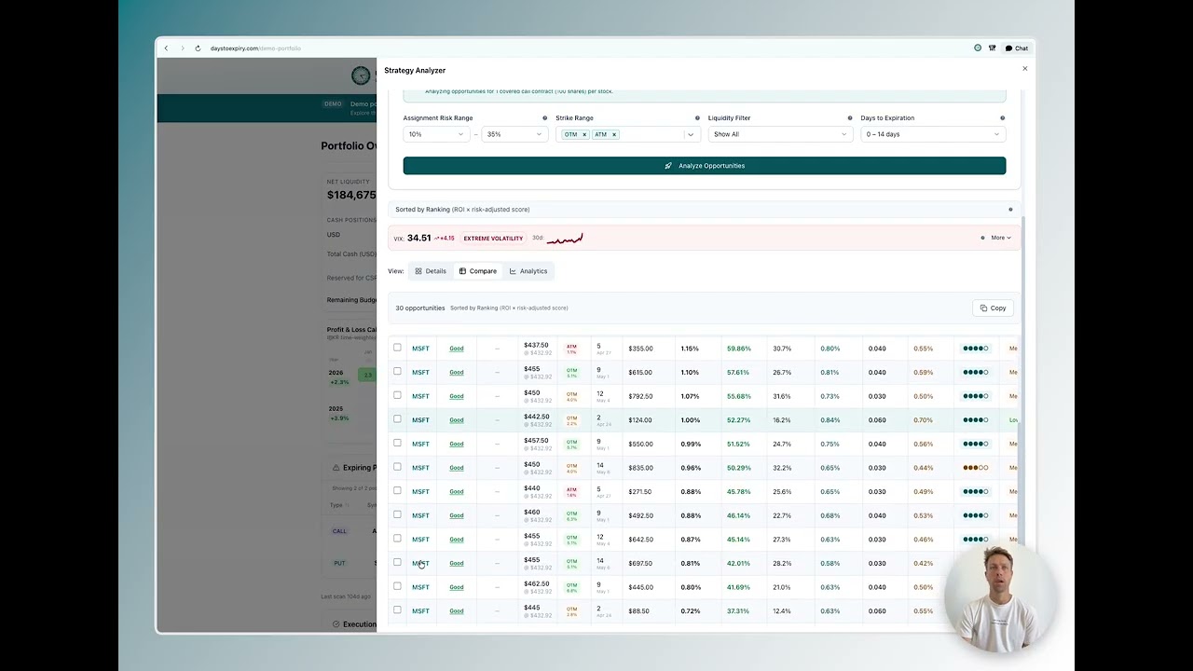Click the $184,675 net liquidity value
Viewport: 1193px width, 671px height.
pyautogui.click(x=351, y=195)
